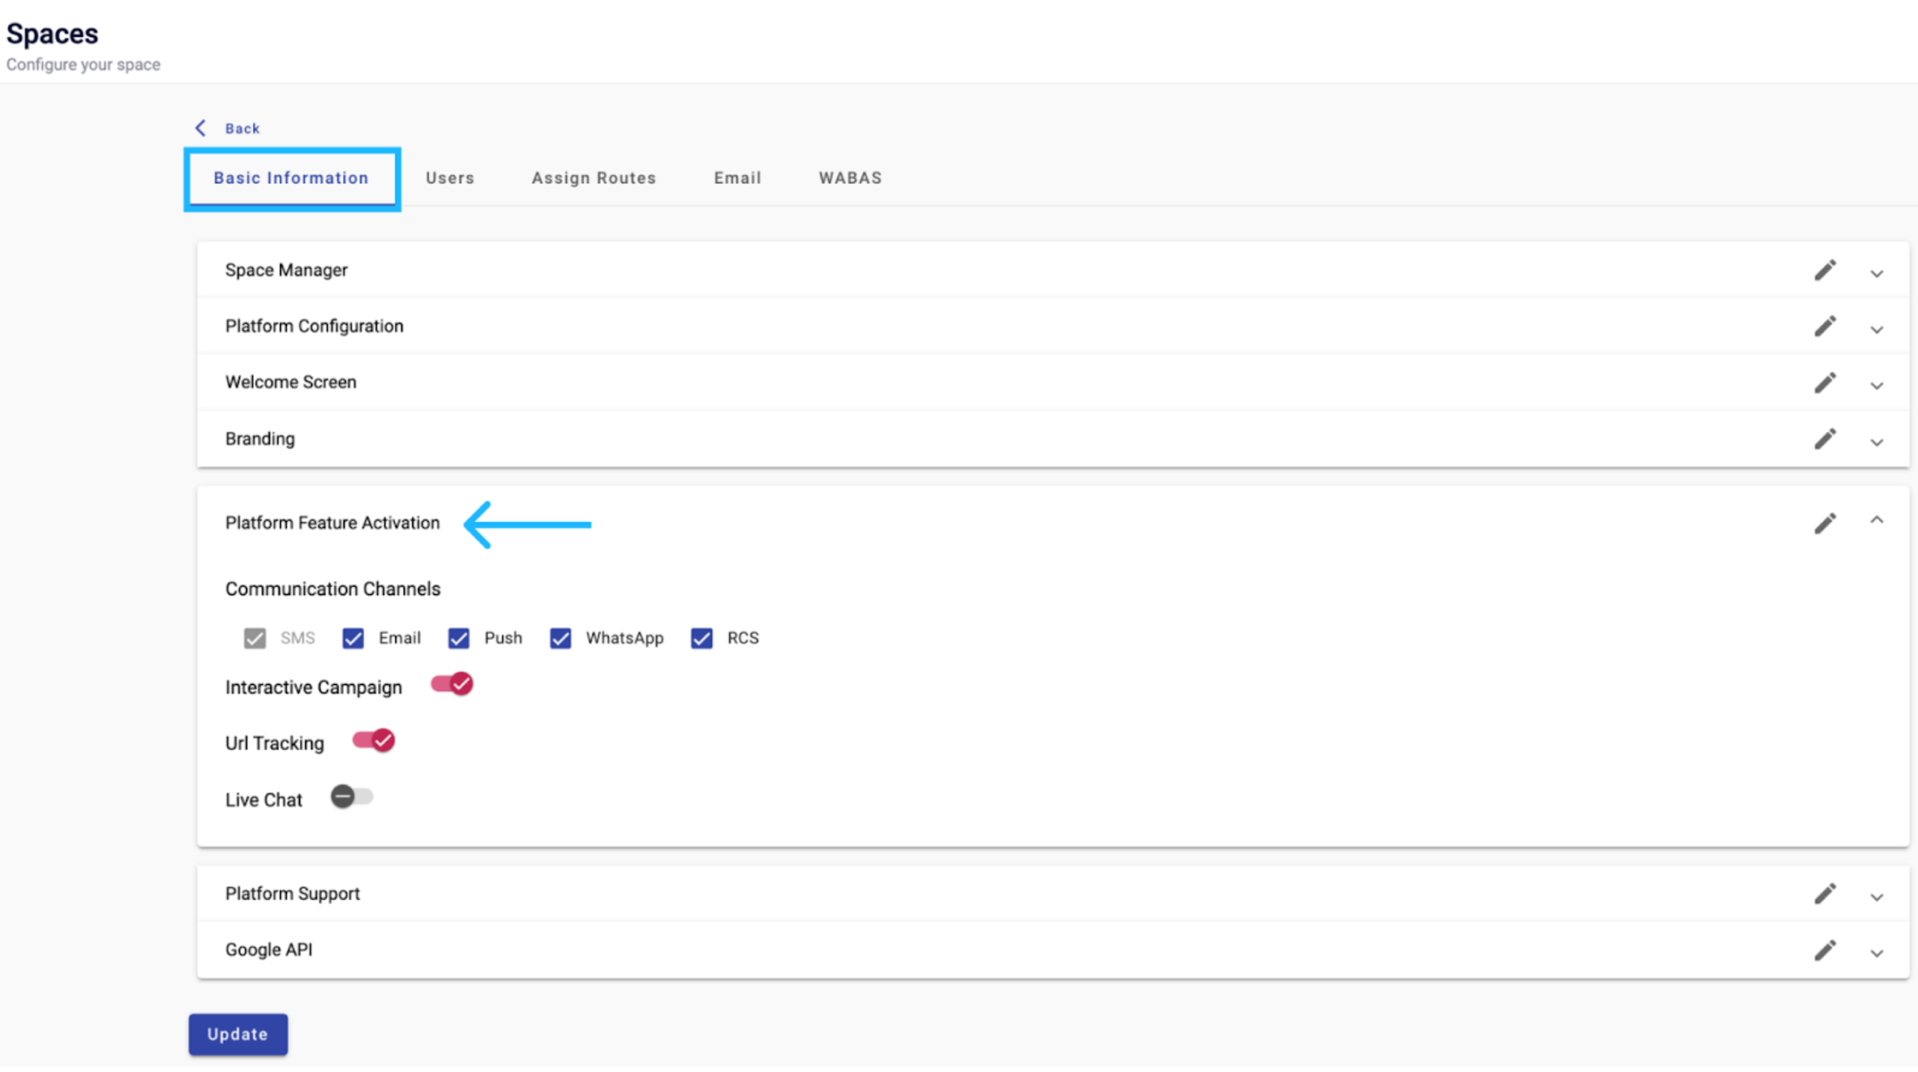Disable the Interactive Campaign toggle

coord(451,684)
